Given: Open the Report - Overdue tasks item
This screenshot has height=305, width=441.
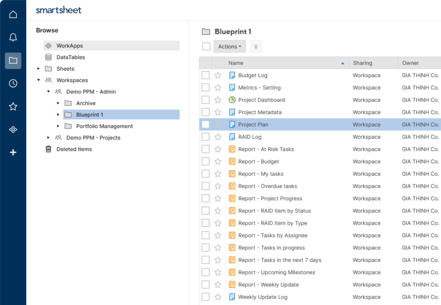Looking at the screenshot, I should [267, 187].
